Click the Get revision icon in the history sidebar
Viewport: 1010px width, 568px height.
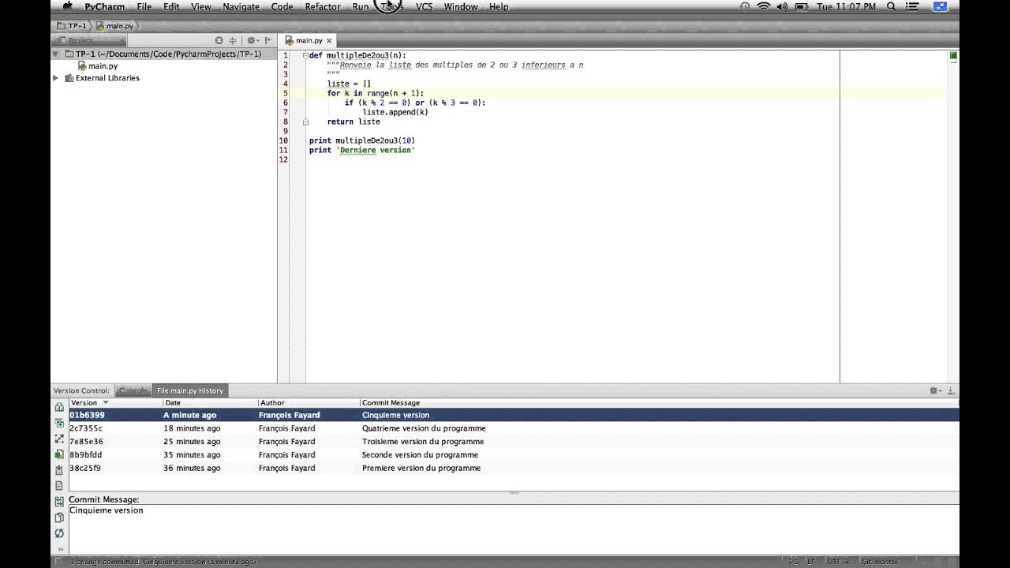tap(59, 423)
